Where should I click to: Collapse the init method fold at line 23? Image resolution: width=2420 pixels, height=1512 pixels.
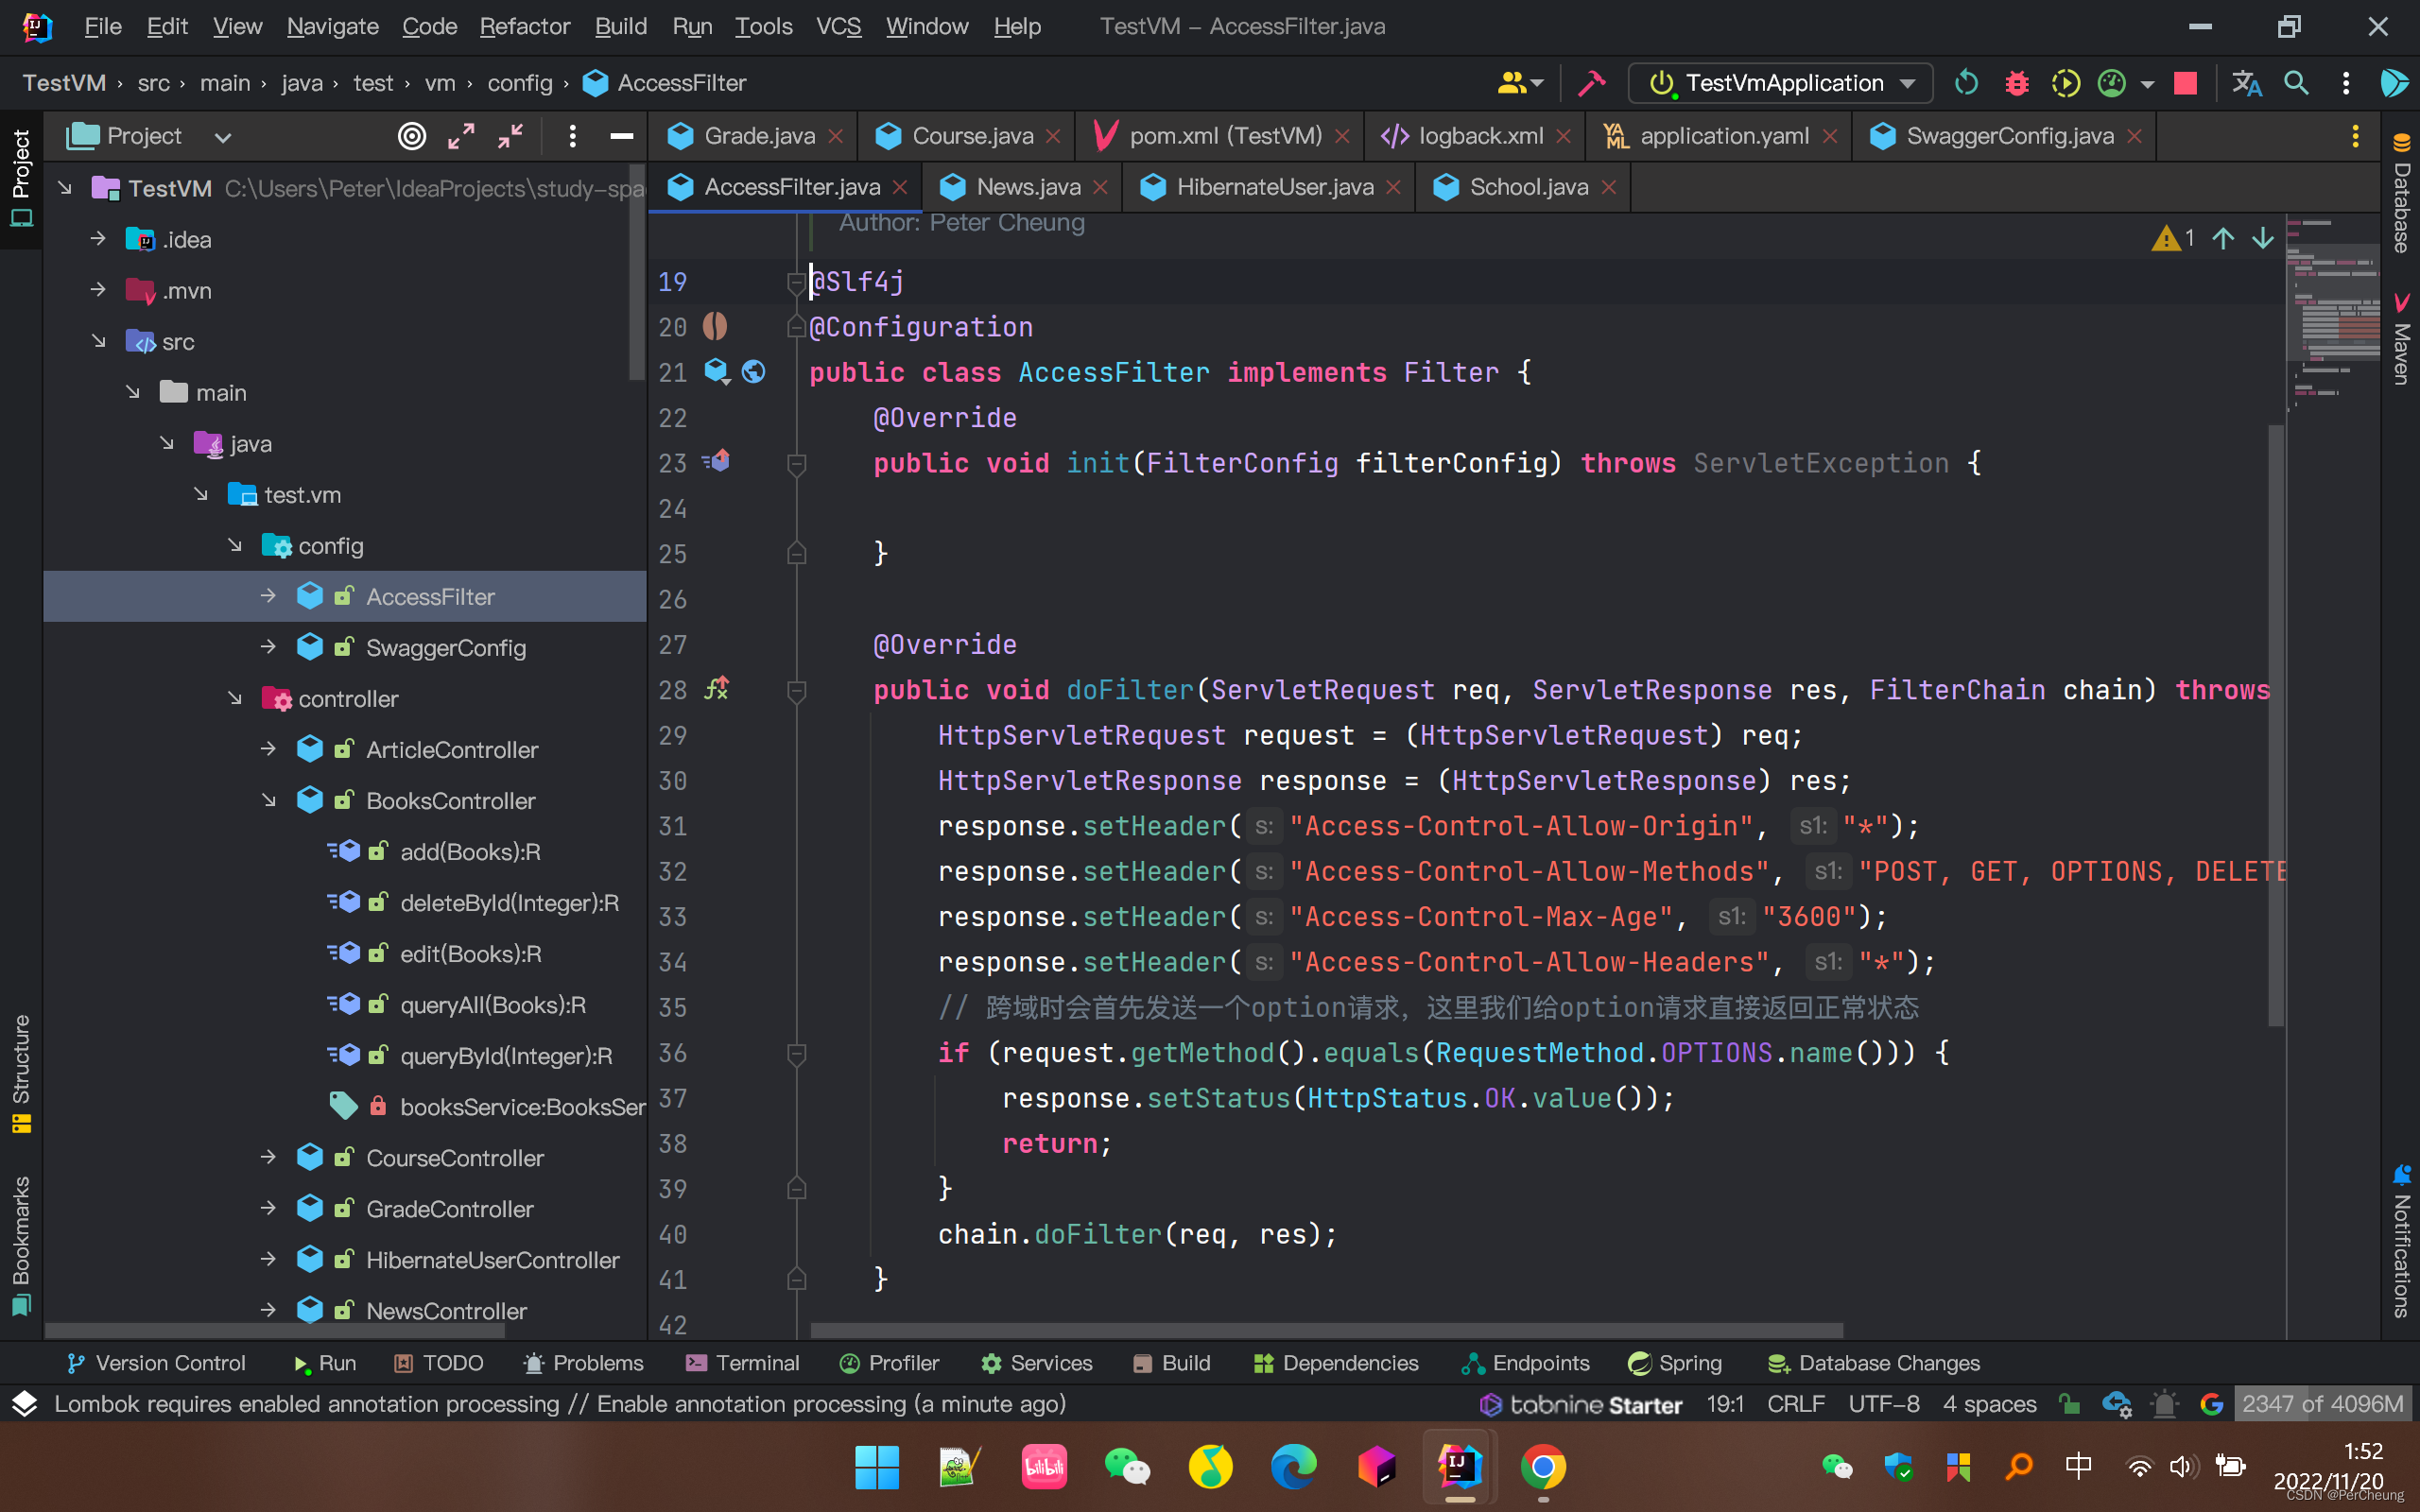[x=795, y=463]
